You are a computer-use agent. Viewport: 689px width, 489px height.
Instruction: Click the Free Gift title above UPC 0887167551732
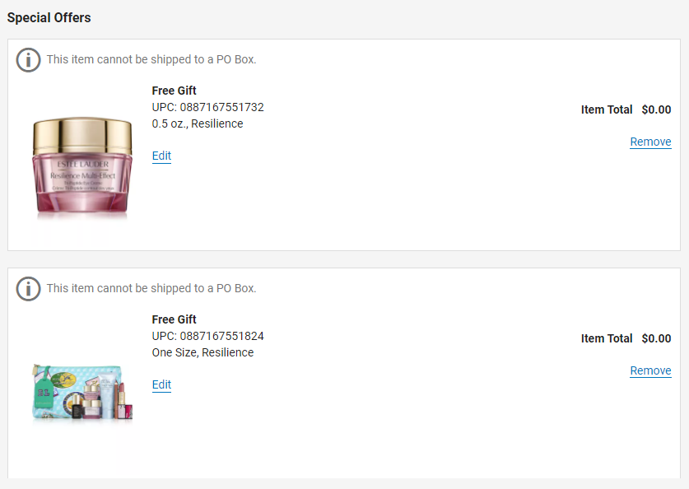click(174, 91)
